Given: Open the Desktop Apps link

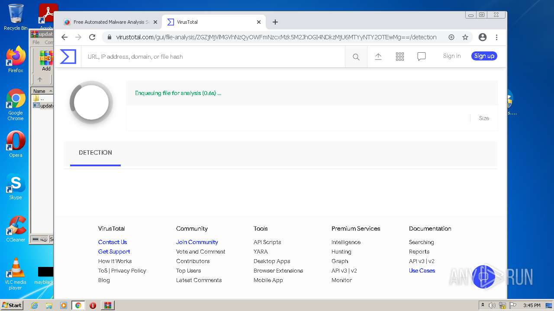Looking at the screenshot, I should [272, 261].
